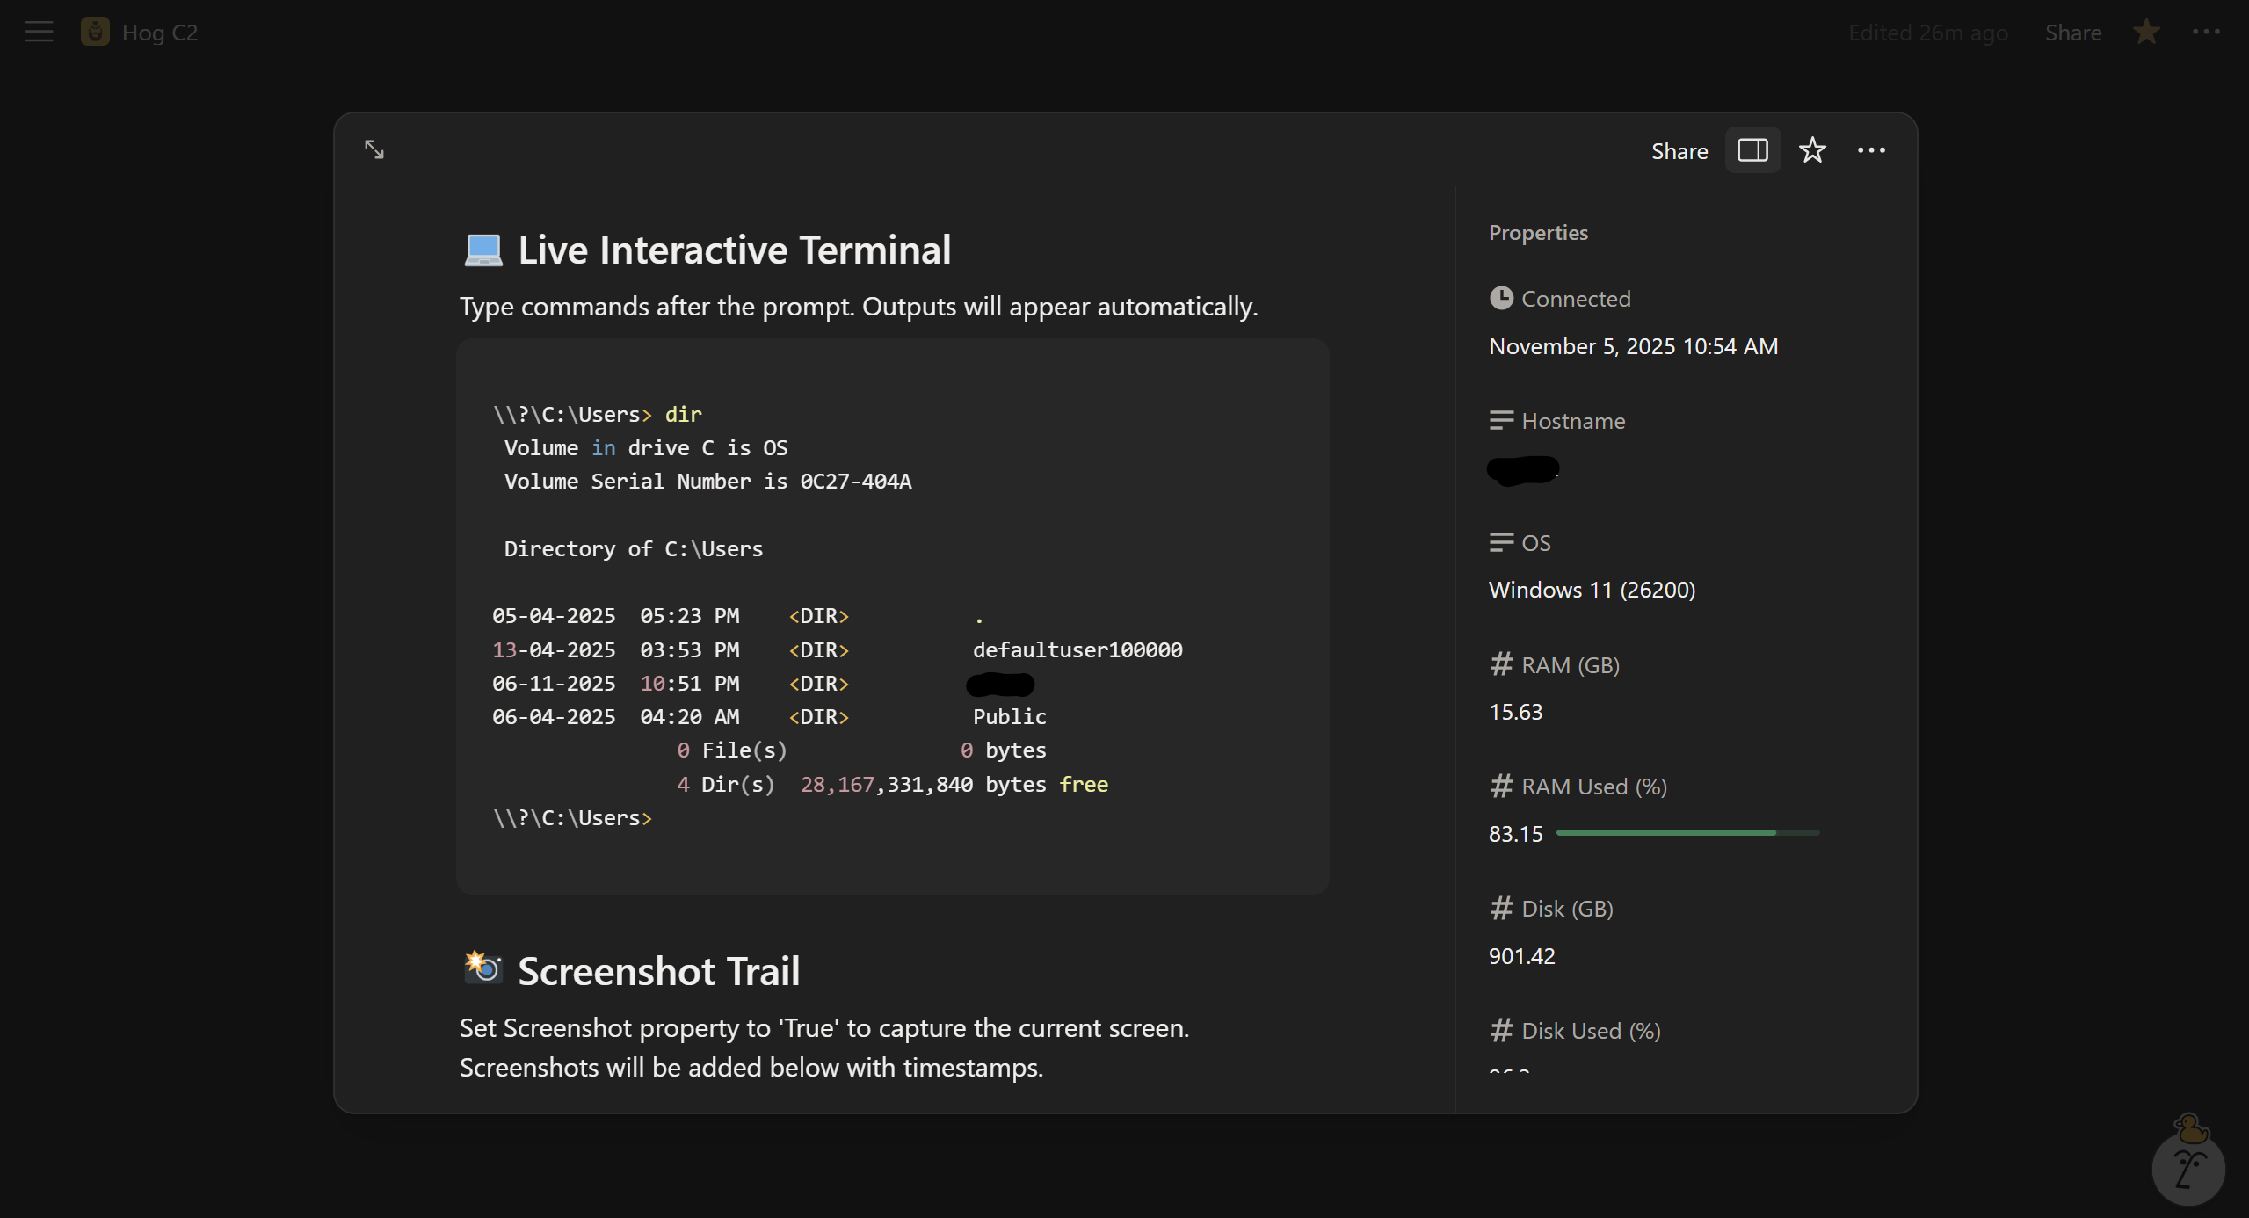Image resolution: width=2249 pixels, height=1218 pixels.
Task: Click the Disk (GB) hash icon
Action: 1501,908
